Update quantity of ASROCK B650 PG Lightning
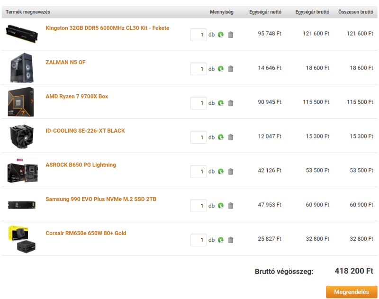 tap(221, 172)
